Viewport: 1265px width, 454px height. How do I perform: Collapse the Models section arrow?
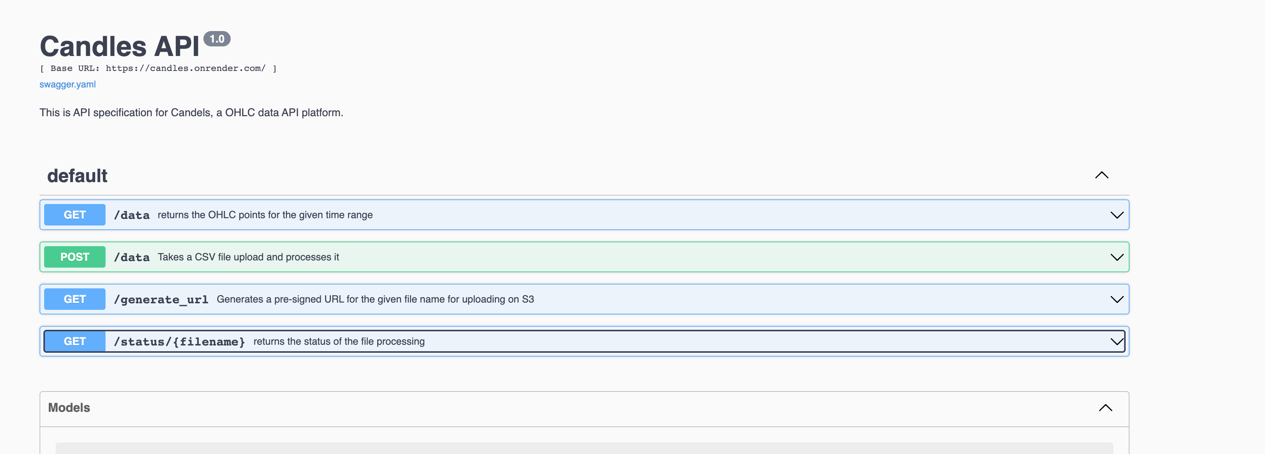click(1105, 408)
